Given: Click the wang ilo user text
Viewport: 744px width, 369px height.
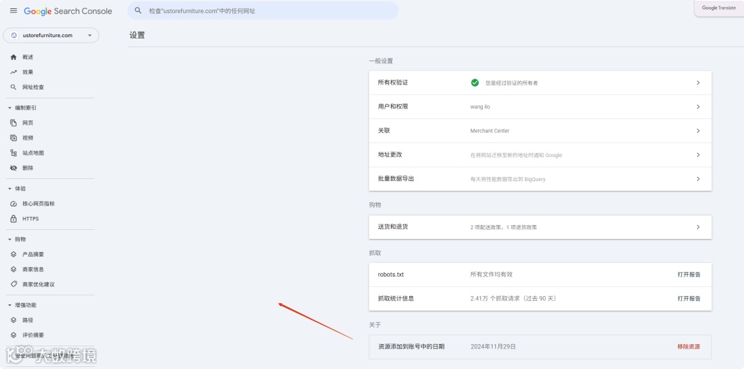Looking at the screenshot, I should [480, 107].
